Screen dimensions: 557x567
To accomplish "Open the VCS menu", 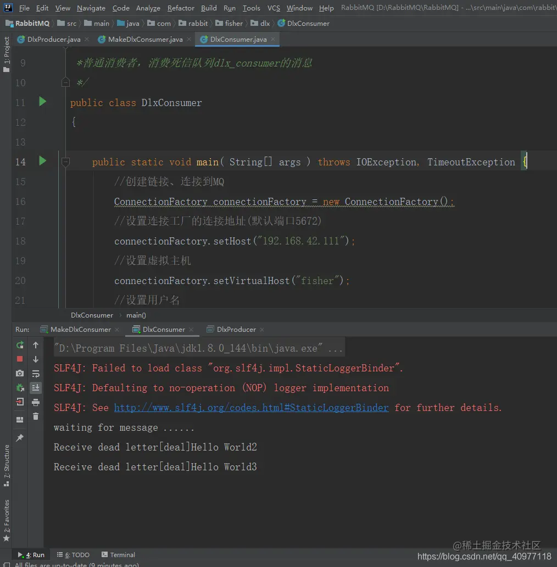I will [x=274, y=8].
